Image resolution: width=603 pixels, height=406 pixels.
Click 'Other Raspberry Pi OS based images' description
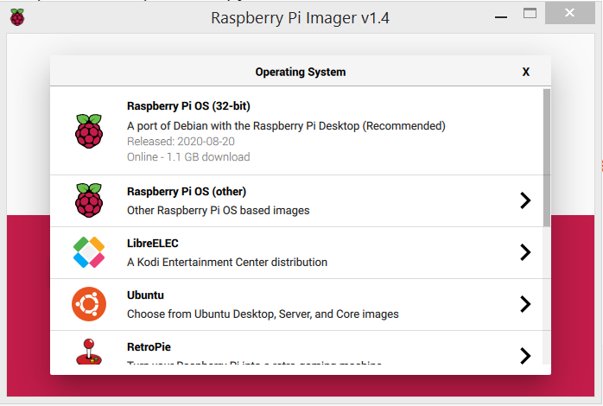[x=218, y=210]
